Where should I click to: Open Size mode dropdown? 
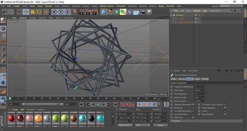[142, 125]
